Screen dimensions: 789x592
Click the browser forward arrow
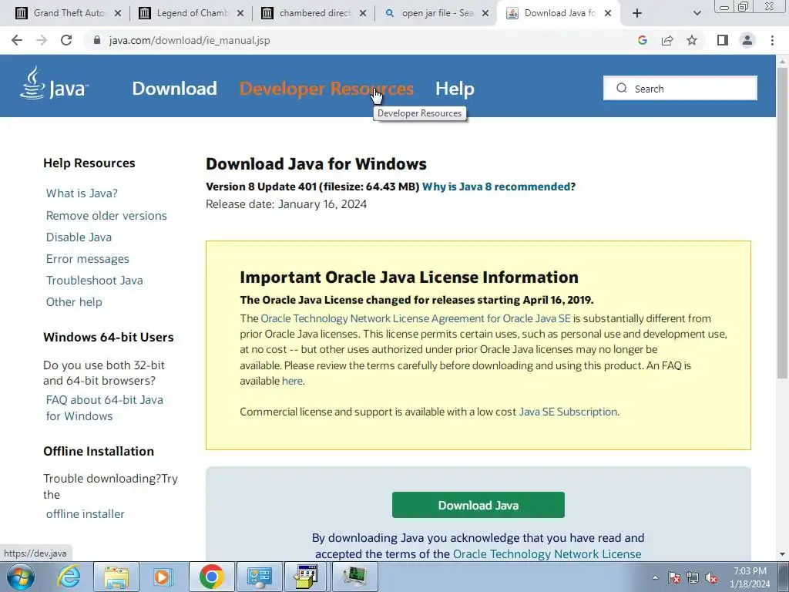[42, 40]
